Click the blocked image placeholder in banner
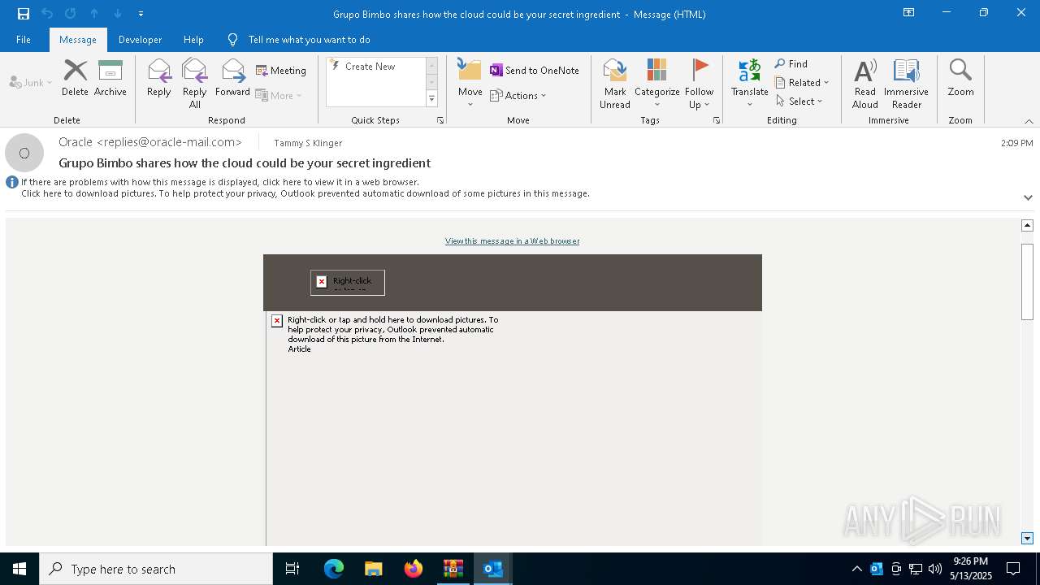1040x585 pixels. pyautogui.click(x=348, y=282)
